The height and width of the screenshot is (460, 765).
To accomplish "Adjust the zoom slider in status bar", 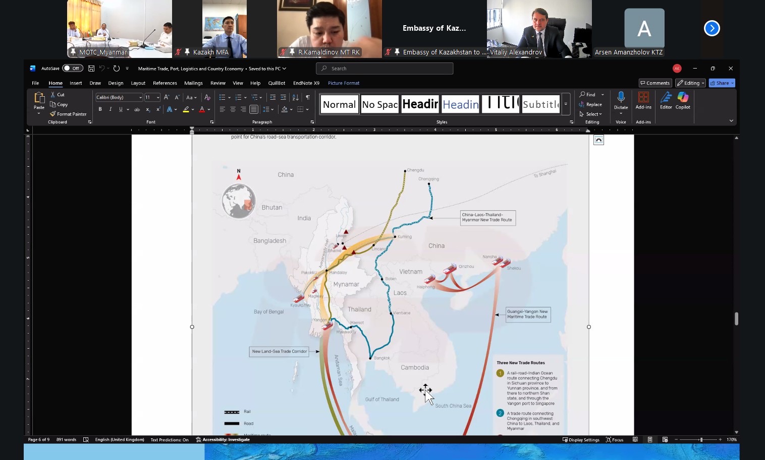I will 700,440.
